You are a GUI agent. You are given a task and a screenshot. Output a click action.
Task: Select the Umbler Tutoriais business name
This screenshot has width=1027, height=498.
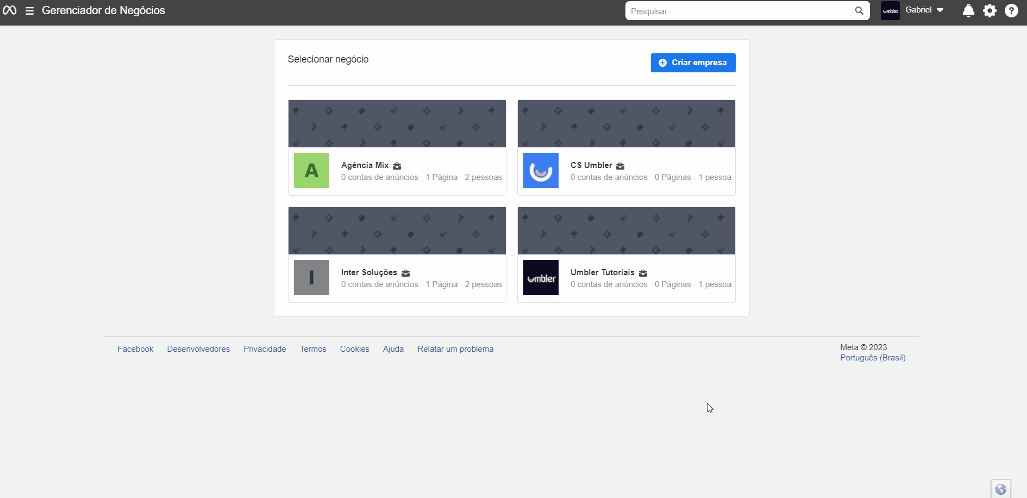coord(602,272)
